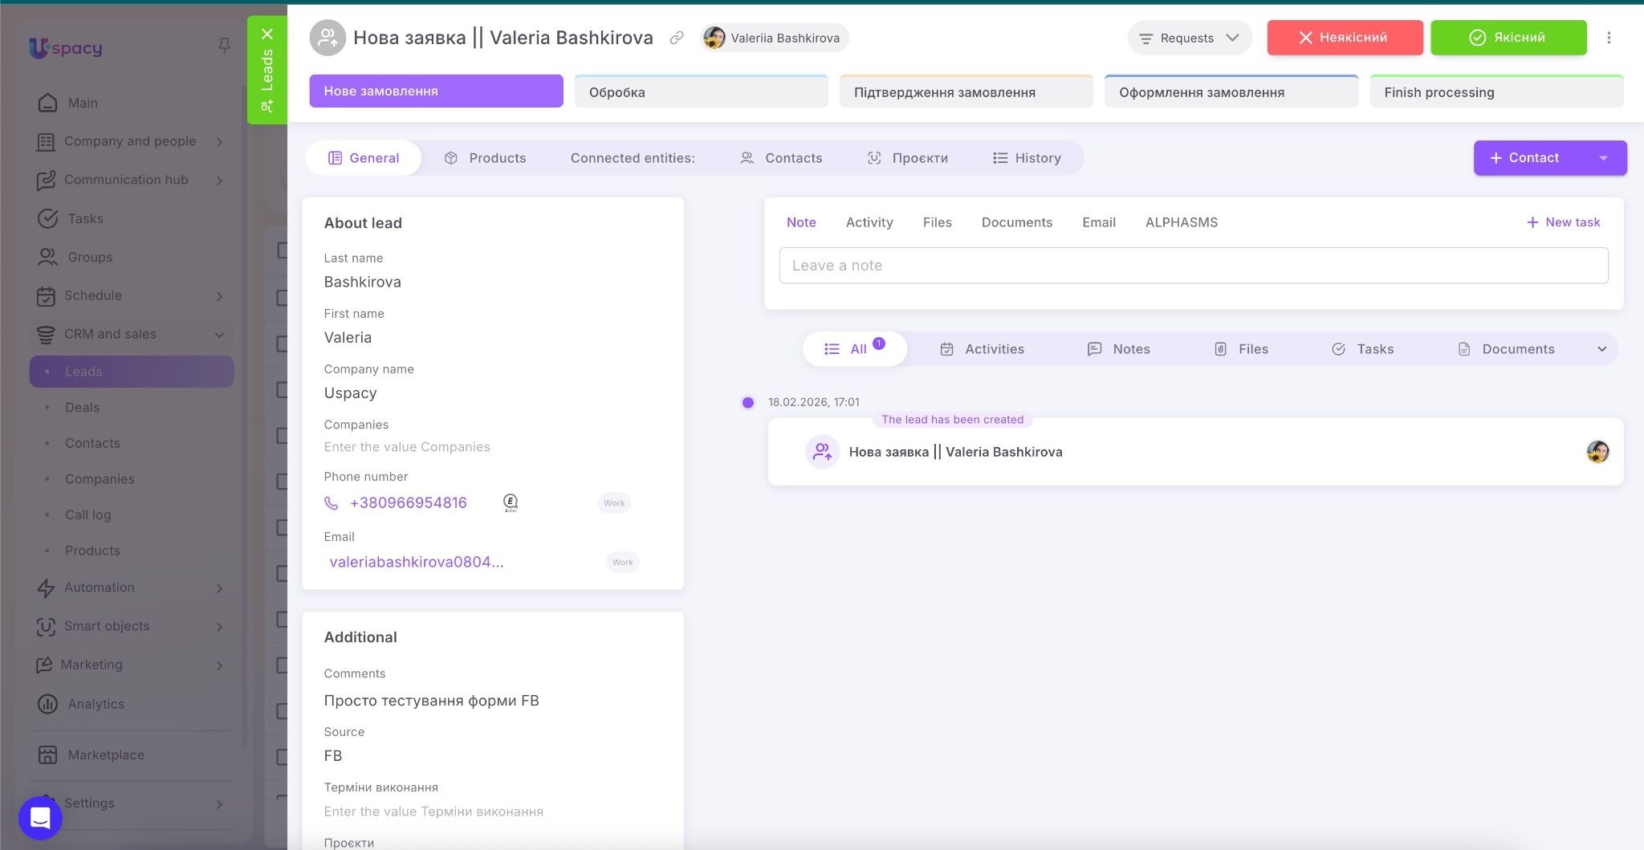Viewport: 1644px width, 850px height.
Task: Filter timeline by Tasks
Action: click(x=1363, y=349)
